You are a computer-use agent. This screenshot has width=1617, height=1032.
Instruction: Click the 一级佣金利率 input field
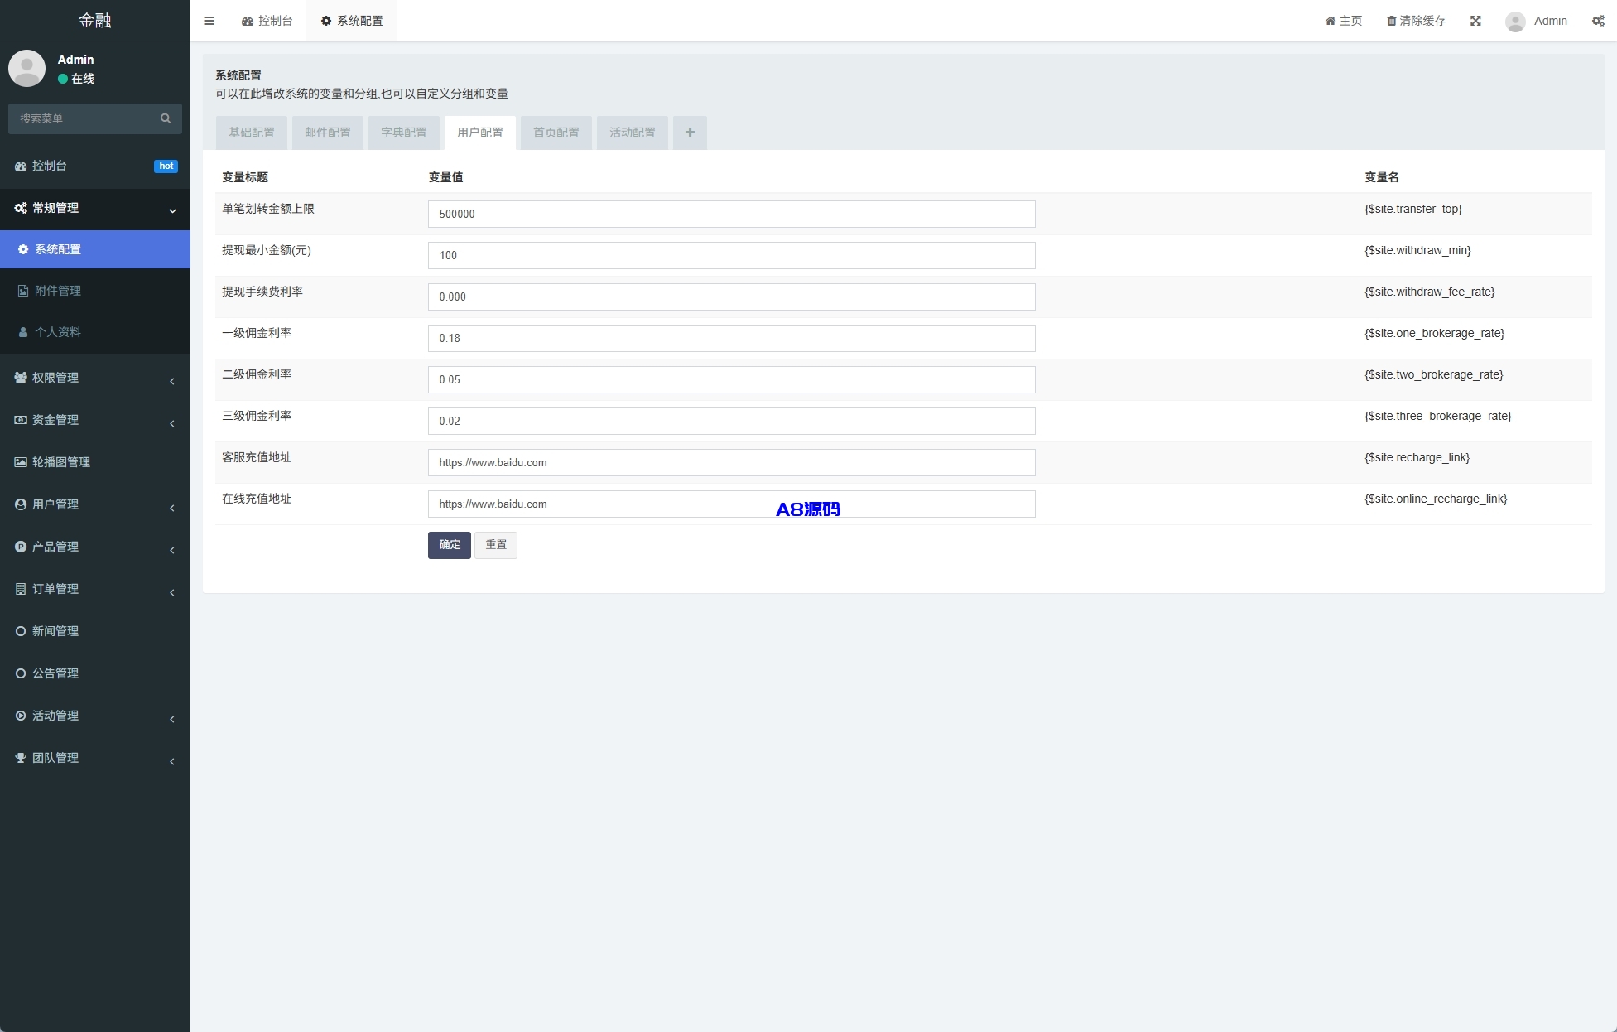pyautogui.click(x=732, y=338)
